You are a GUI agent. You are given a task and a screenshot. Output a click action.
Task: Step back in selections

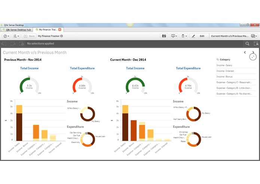(x=4, y=44)
